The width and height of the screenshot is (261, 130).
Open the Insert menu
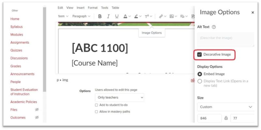click(81, 7)
